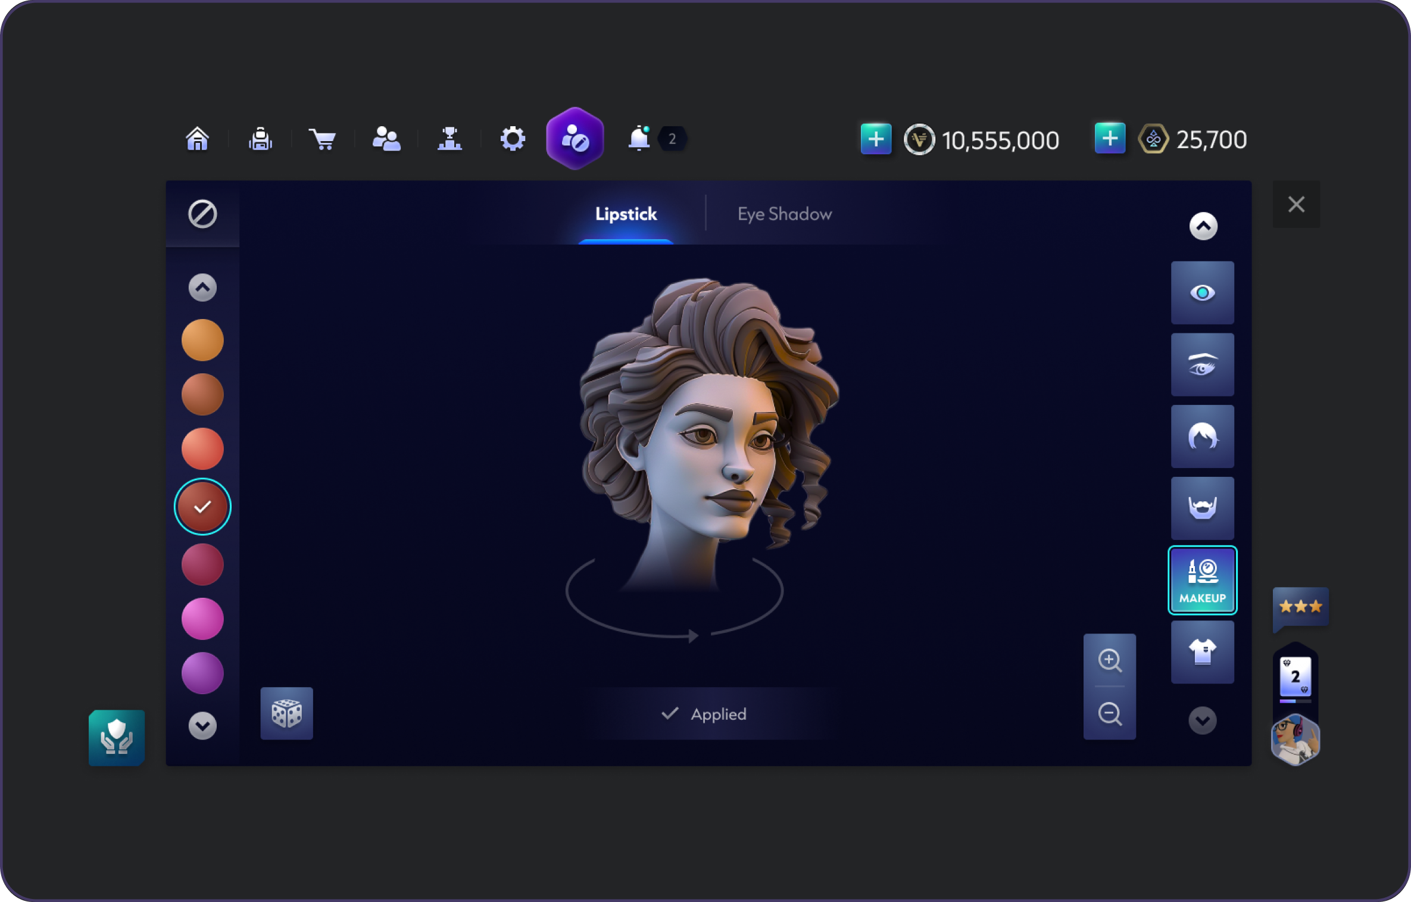Zoom out on the avatar
Image resolution: width=1411 pixels, height=902 pixels.
pos(1110,713)
